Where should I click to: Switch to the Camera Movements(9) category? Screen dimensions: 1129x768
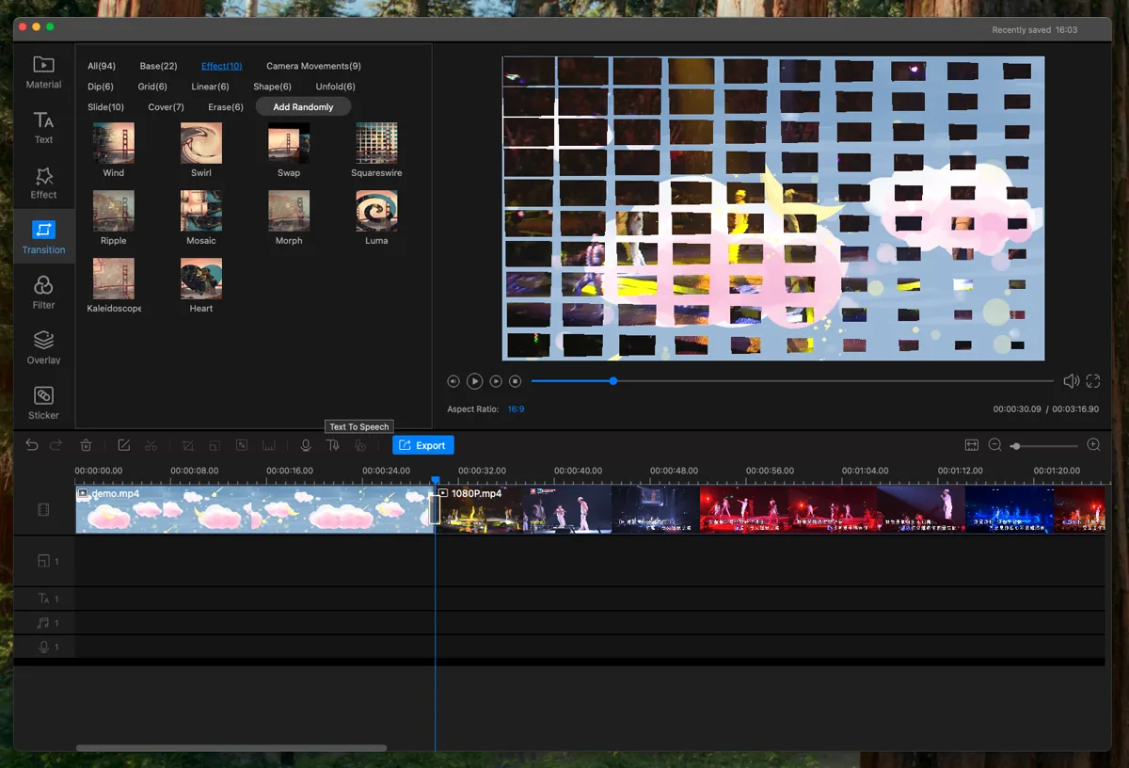click(x=313, y=66)
